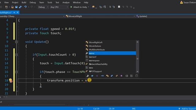Toggle the Snippets filter in IntelliSense
This screenshot has width=196, height=110.
tap(137, 76)
